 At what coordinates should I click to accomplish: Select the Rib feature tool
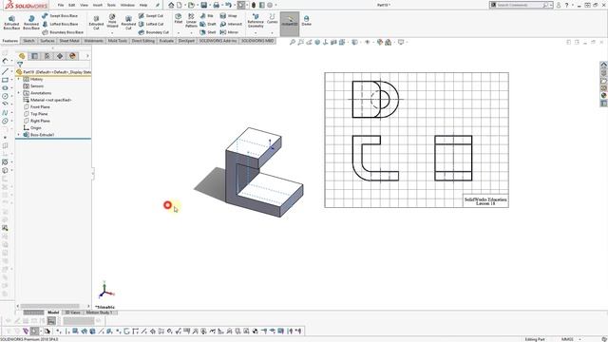tap(207, 16)
